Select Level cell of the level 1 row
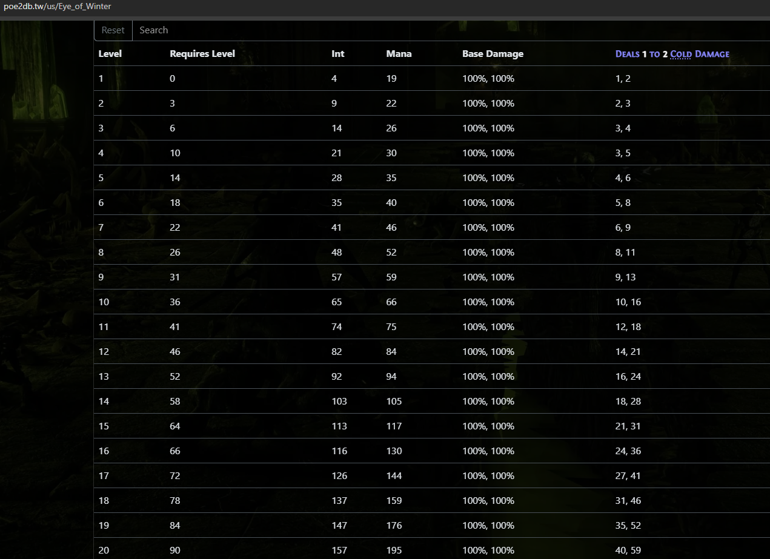 tap(101, 79)
